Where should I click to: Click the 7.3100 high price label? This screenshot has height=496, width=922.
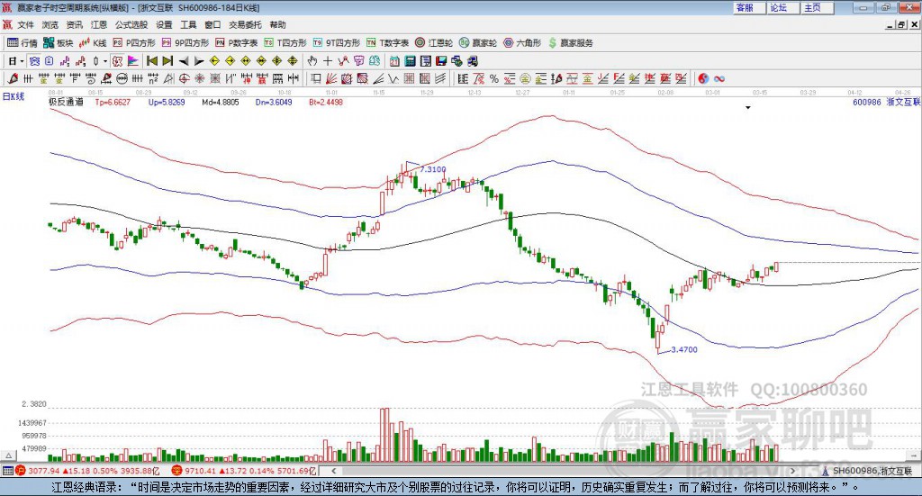pyautogui.click(x=433, y=169)
